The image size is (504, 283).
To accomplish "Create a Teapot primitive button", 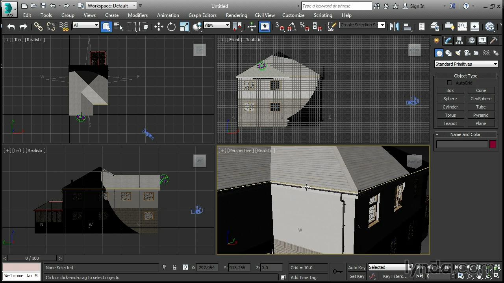I will click(x=450, y=123).
